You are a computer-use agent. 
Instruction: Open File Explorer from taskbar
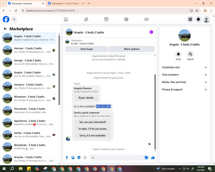point(21,169)
